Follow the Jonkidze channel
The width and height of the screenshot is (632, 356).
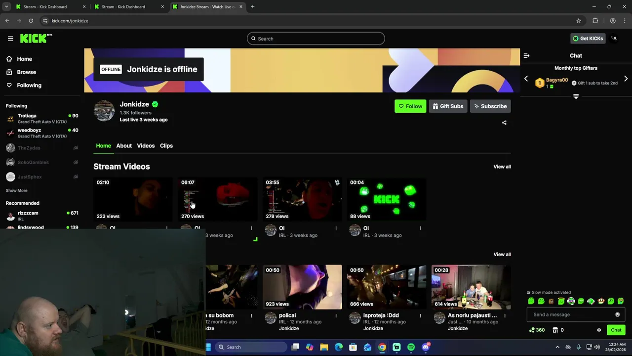point(410,106)
